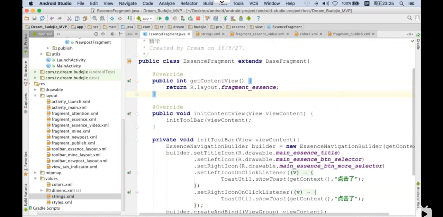Screen dimensions: 443x217
Task: Click the Undo arrow icon in toolbar
Action: coord(52,18)
